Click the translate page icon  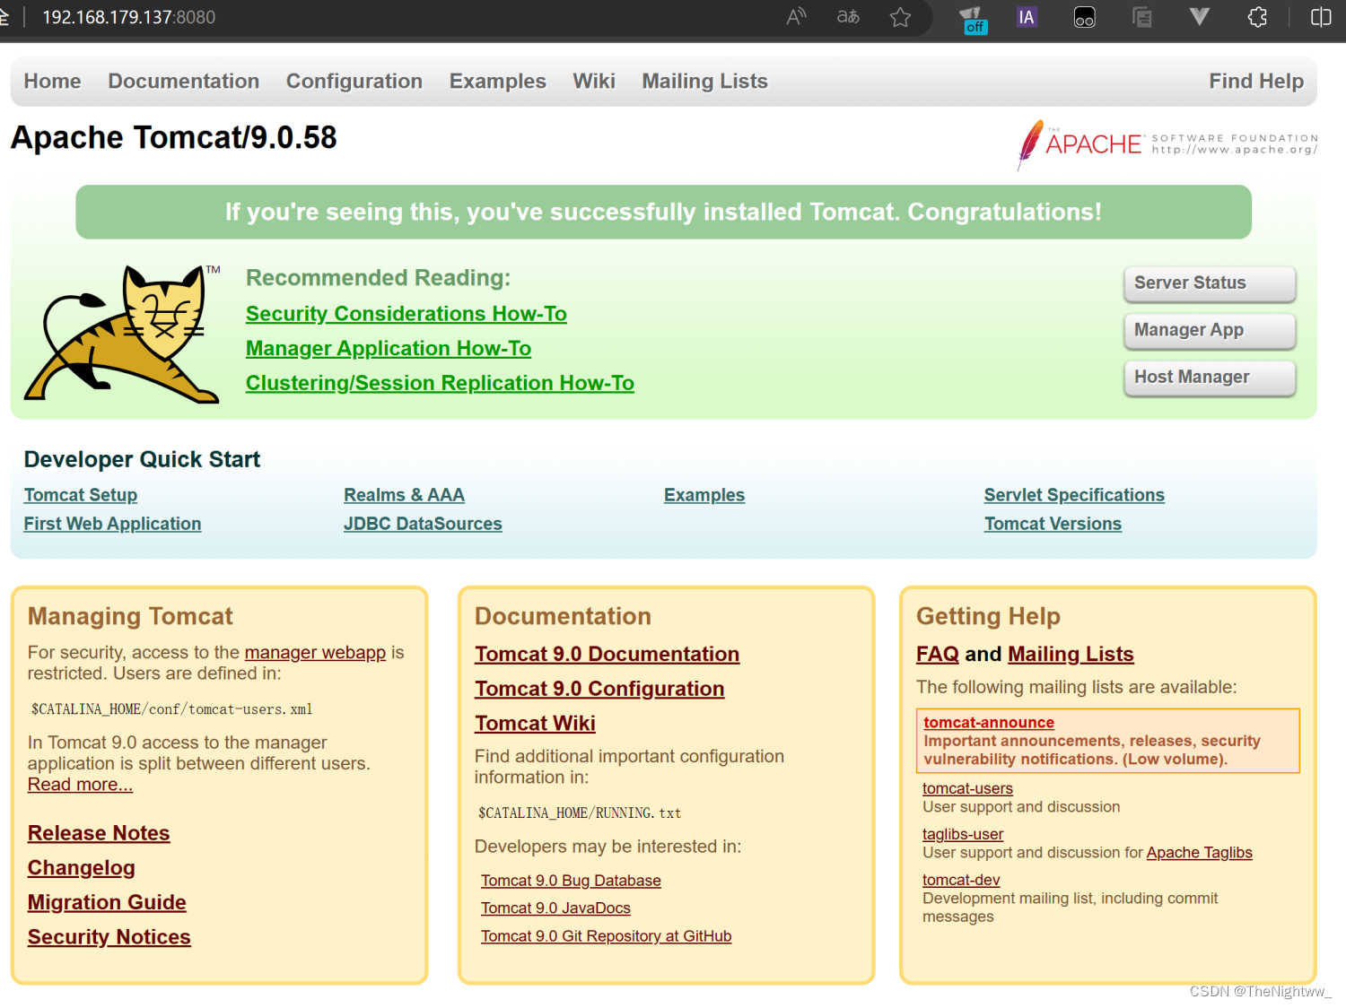click(848, 17)
